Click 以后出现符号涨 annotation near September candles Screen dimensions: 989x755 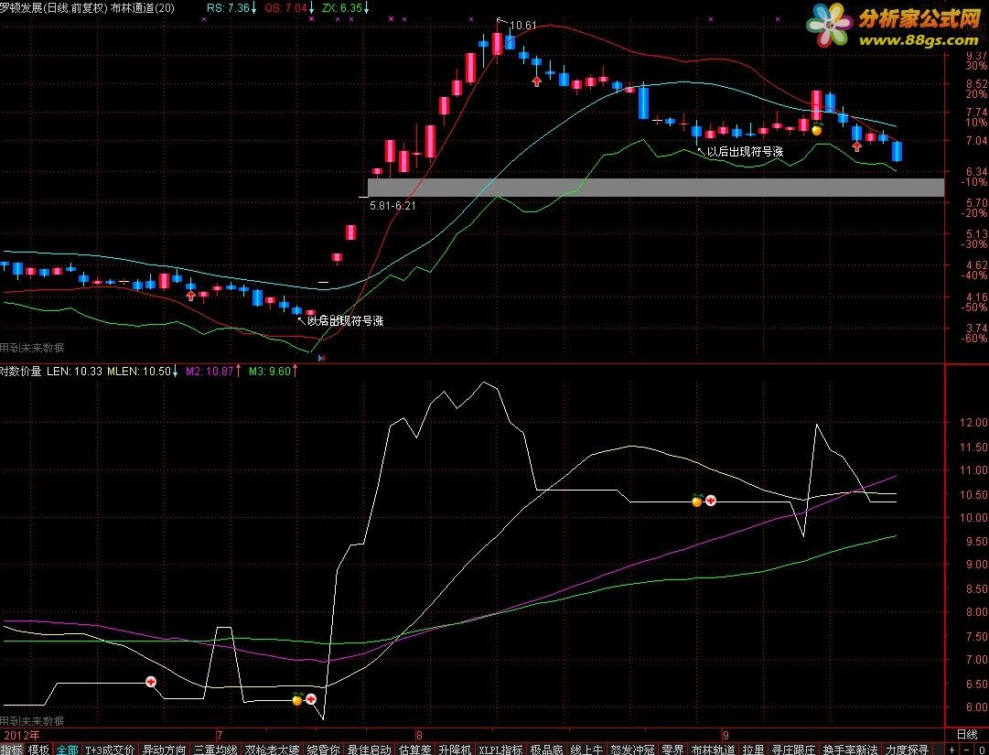click(745, 152)
